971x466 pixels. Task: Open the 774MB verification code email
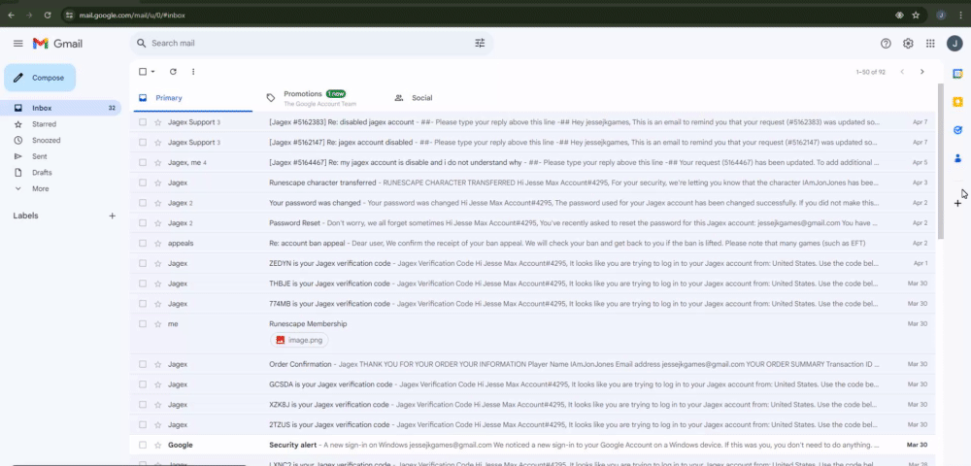(x=532, y=304)
